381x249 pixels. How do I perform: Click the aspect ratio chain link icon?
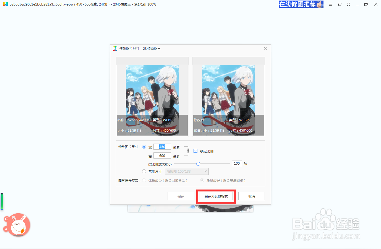pyautogui.click(x=188, y=151)
